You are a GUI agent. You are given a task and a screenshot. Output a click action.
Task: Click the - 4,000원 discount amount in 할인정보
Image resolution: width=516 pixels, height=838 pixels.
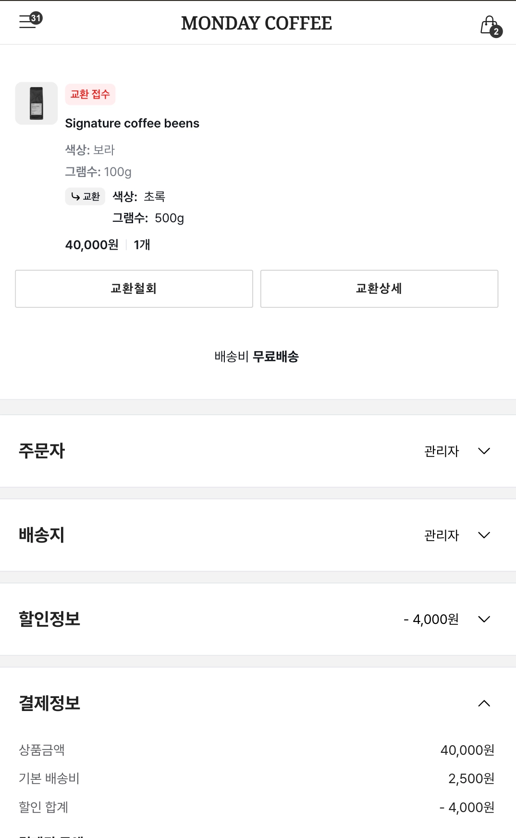pos(431,619)
